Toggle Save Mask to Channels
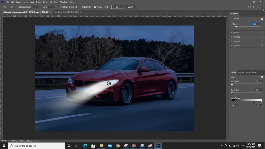The height and width of the screenshot is (149, 265). 59,7
